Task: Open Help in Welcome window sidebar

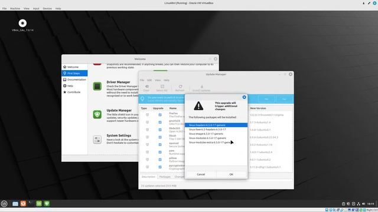Action: point(74,85)
